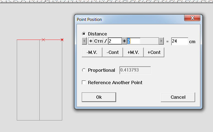Select the Distance radio button

click(84, 34)
